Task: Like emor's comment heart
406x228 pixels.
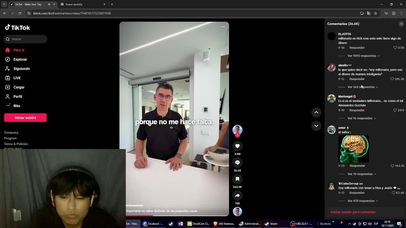Action: (392, 166)
